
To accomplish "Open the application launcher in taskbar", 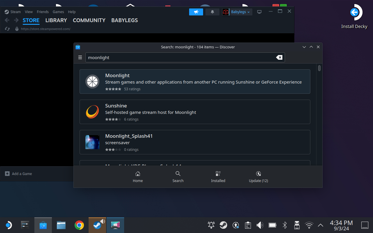I will click(8, 225).
